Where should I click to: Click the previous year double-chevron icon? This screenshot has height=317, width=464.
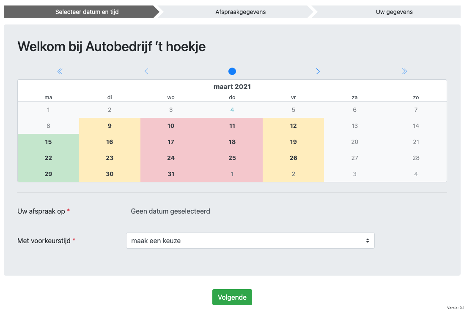tap(60, 71)
